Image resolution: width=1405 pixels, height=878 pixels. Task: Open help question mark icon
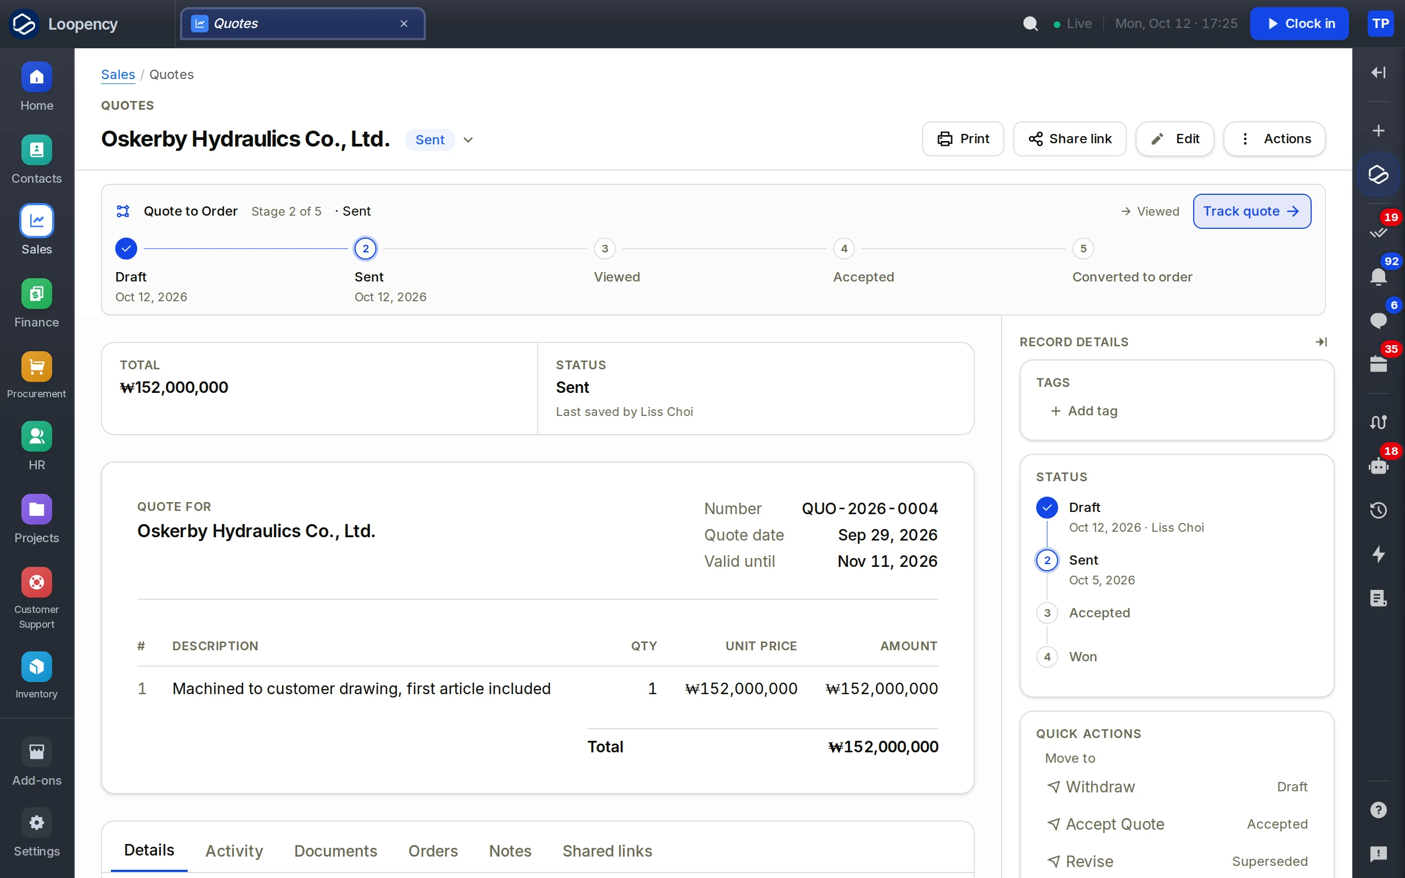[1378, 810]
